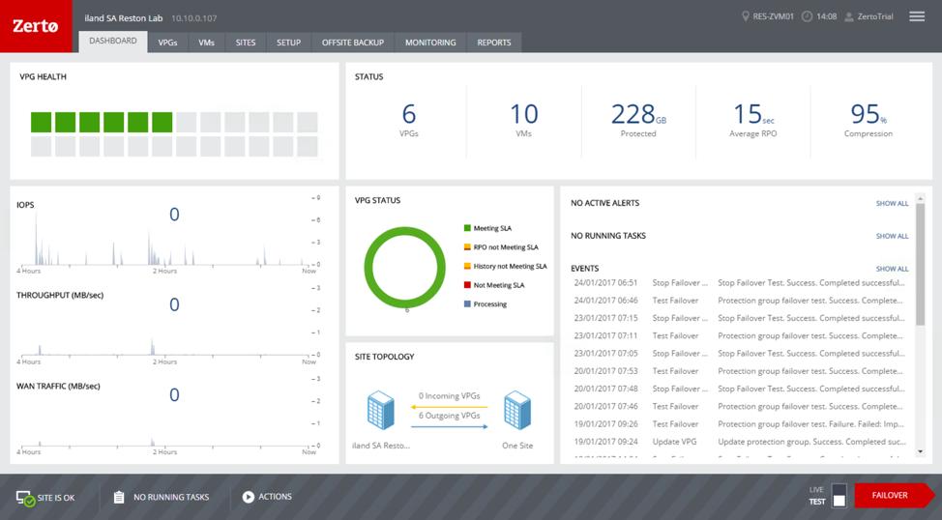Screen dimensions: 942x520
Task: Click the clock icon beside 14:08
Action: point(807,16)
